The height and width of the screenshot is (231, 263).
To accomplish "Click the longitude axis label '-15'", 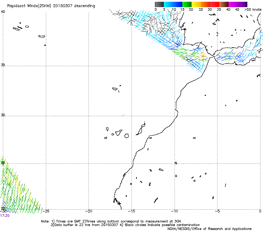I will pos(131,211).
